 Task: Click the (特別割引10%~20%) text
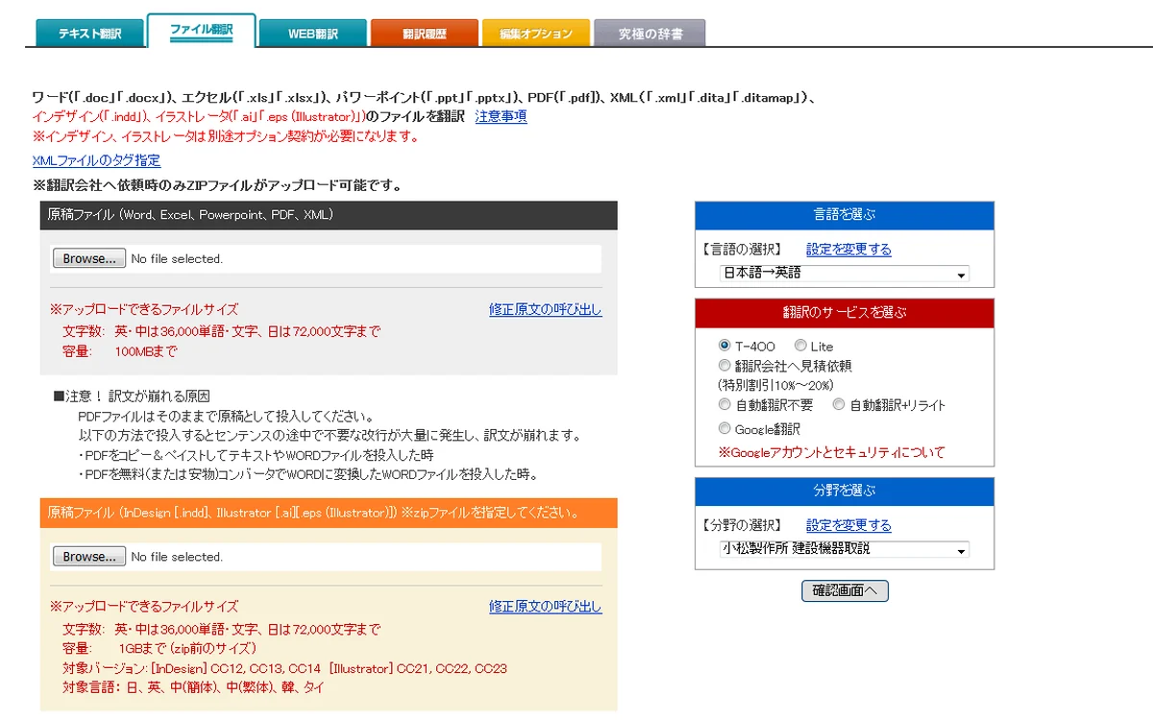[776, 386]
